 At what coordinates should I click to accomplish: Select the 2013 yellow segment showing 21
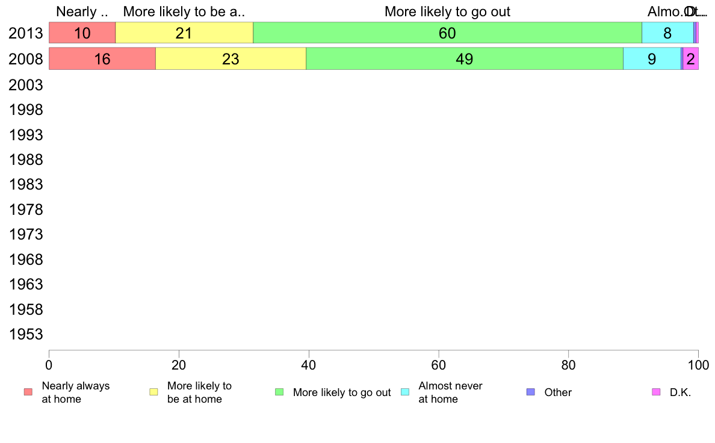(184, 33)
